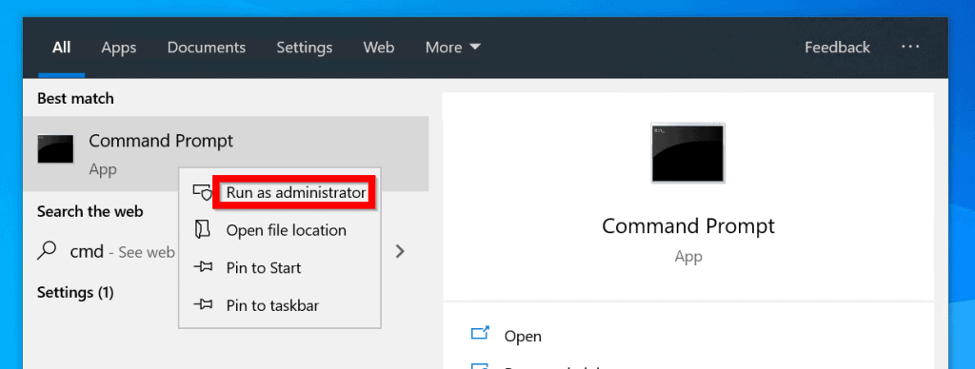Click the Command Prompt icon in Best match

point(55,149)
